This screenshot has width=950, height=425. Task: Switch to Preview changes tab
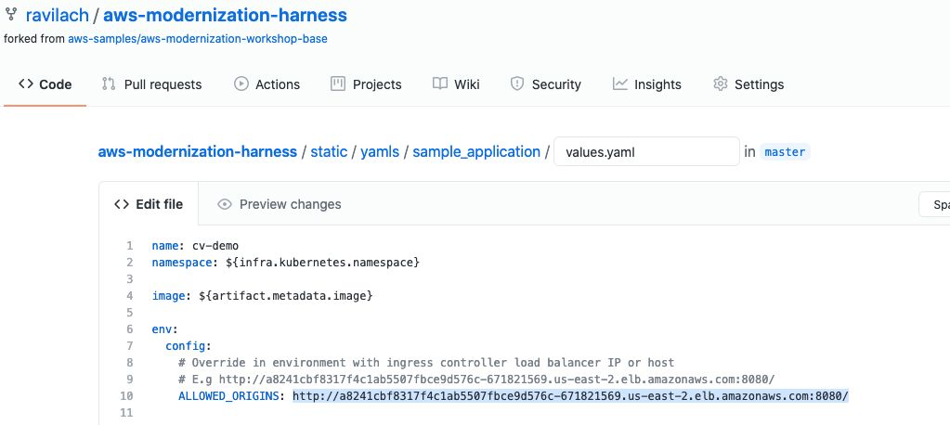click(x=280, y=204)
